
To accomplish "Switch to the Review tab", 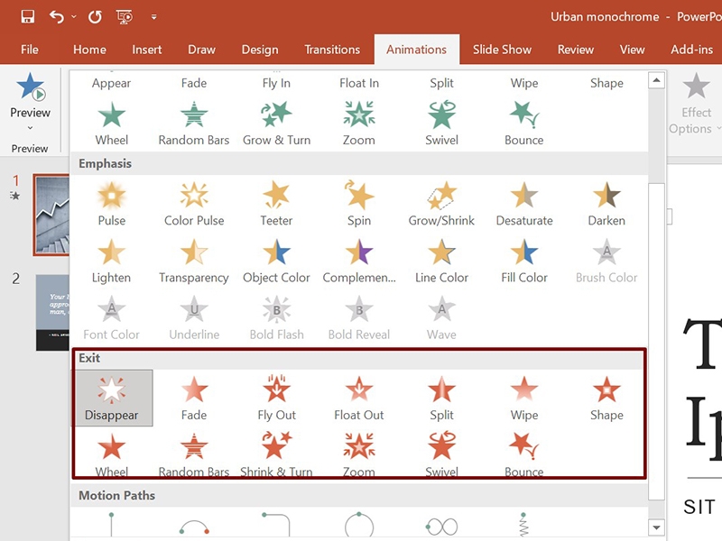I will pos(576,50).
